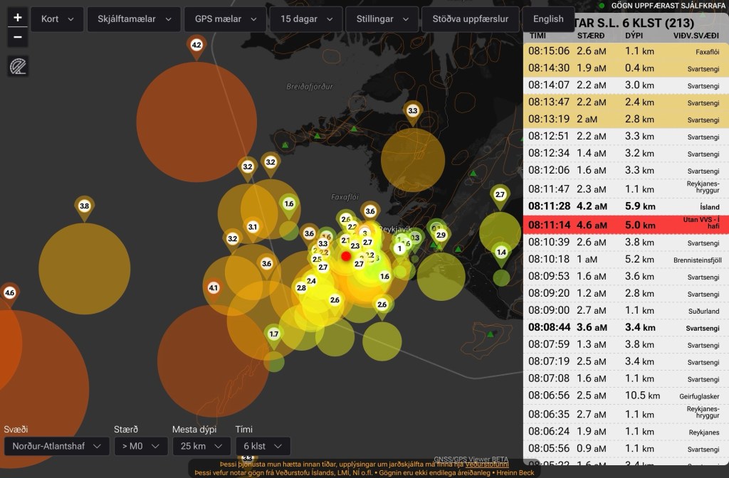The height and width of the screenshot is (478, 729).
Task: Open the Veðurstofunni link in footer
Action: (487, 464)
